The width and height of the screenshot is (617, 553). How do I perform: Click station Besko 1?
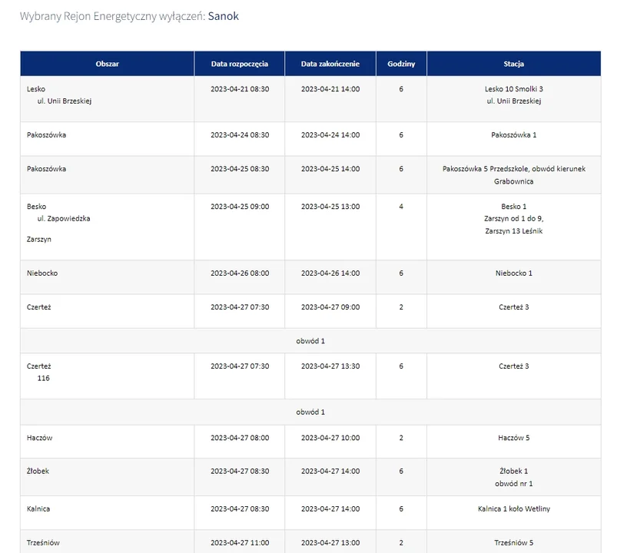pyautogui.click(x=513, y=207)
